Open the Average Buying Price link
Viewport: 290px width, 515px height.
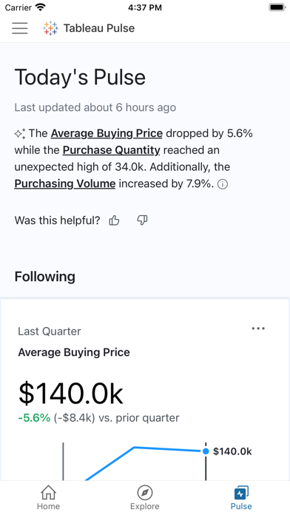pos(107,133)
